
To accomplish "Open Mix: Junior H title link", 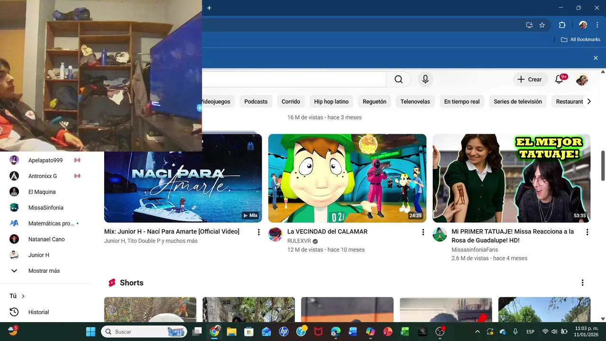I will [171, 232].
